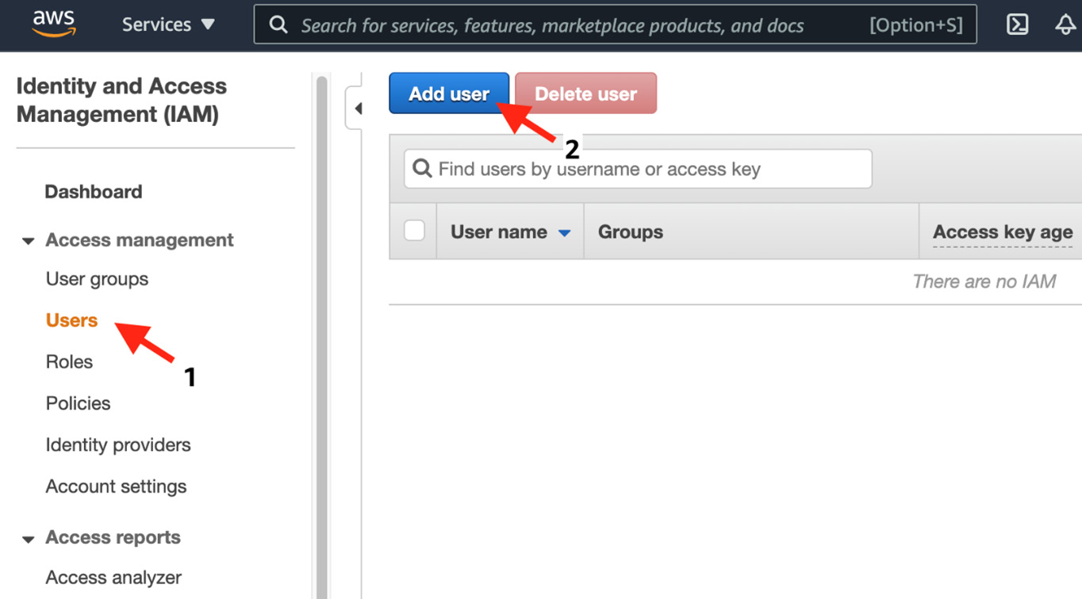Image resolution: width=1082 pixels, height=599 pixels.
Task: Click the magnifier icon in top search bar
Action: 278,25
